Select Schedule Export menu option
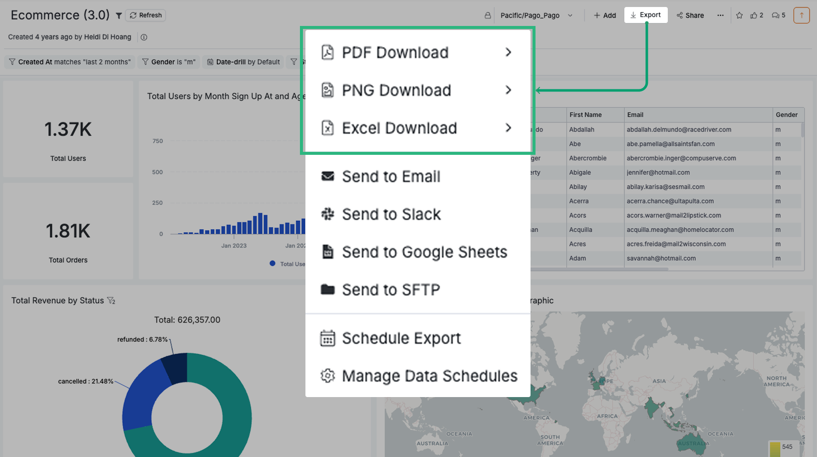The width and height of the screenshot is (817, 457). point(401,338)
